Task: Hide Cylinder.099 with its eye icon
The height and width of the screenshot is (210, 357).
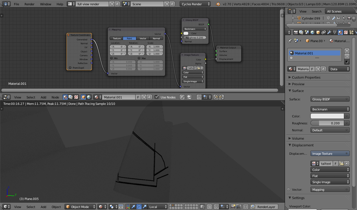Action: [338, 18]
